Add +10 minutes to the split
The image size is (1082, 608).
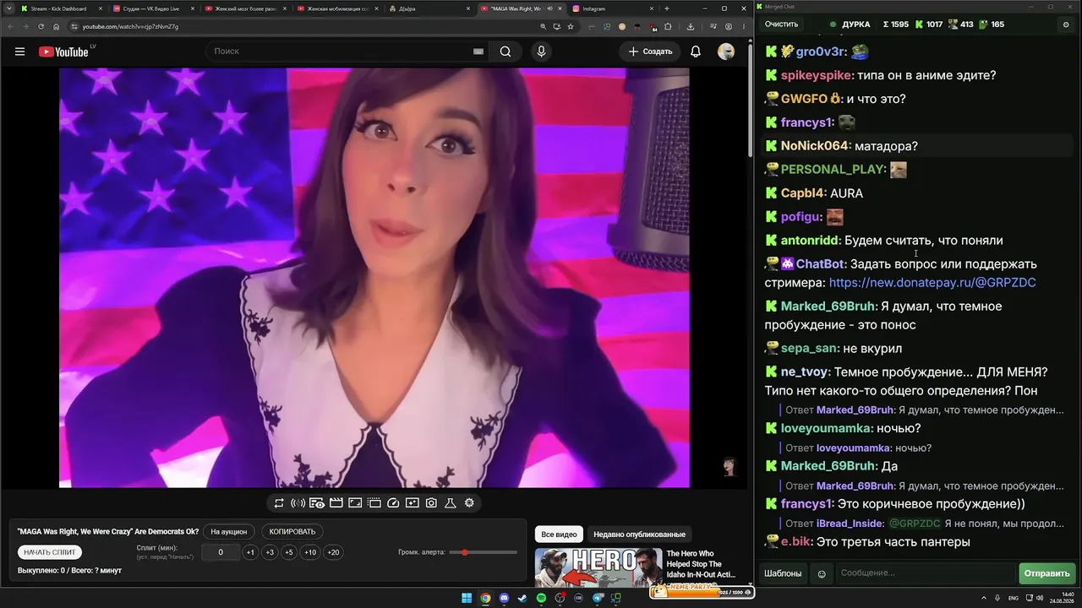point(310,552)
